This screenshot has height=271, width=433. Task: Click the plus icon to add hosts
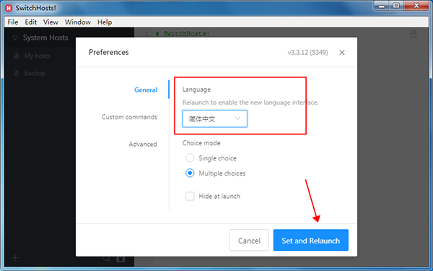tap(15, 258)
